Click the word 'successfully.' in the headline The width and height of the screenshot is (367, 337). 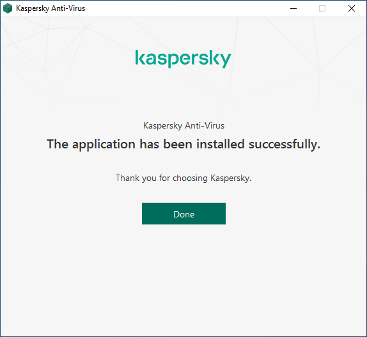point(285,144)
